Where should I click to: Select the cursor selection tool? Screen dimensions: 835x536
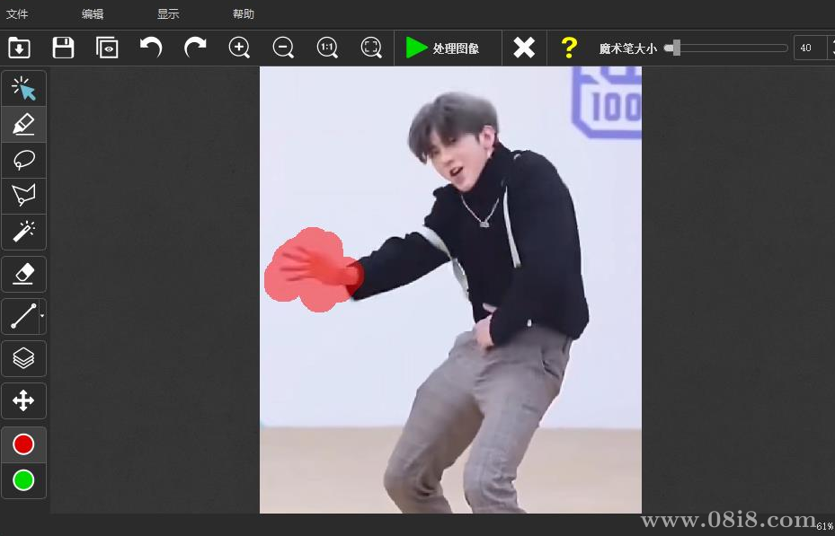(23, 87)
